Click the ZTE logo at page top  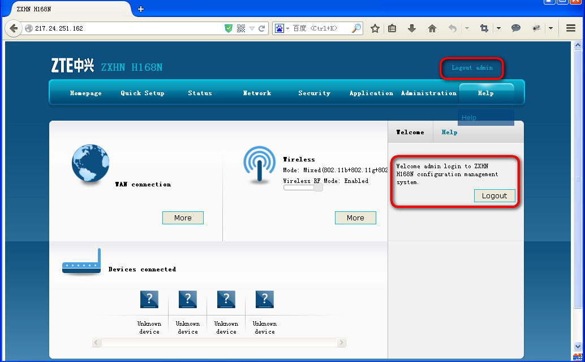[72, 66]
